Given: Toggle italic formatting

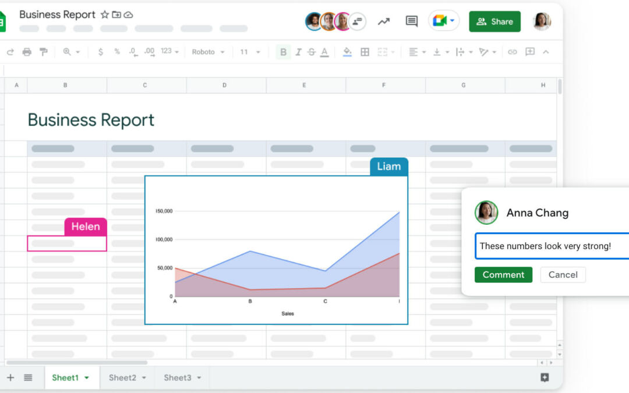Looking at the screenshot, I should (x=298, y=52).
